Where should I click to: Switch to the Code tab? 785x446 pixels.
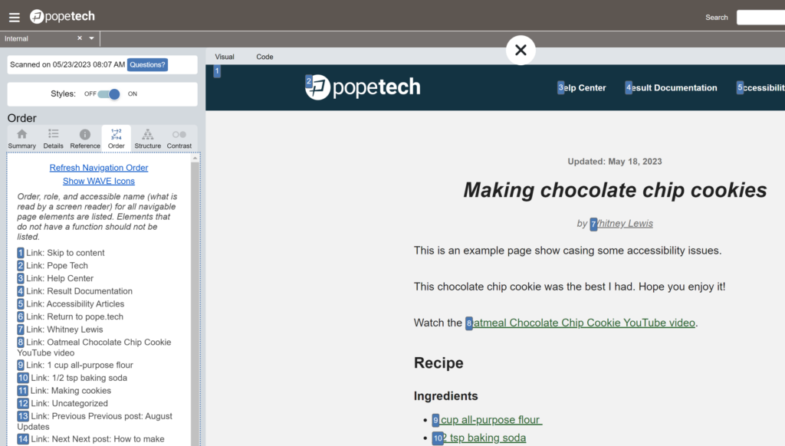tap(264, 57)
